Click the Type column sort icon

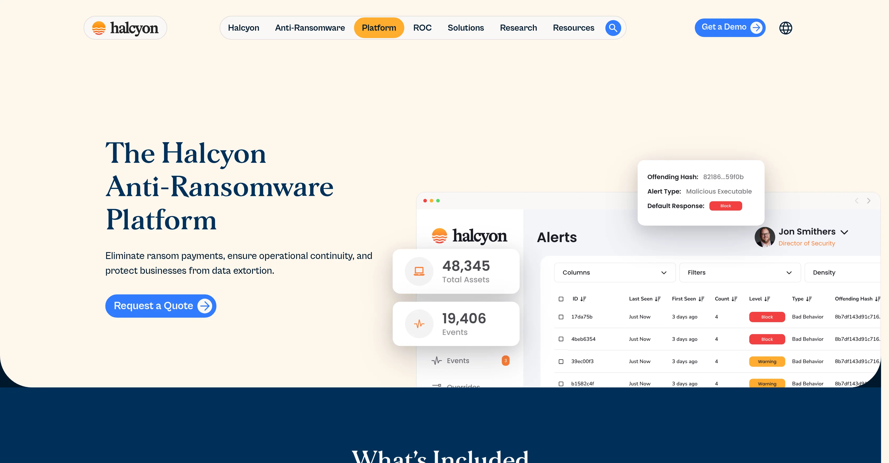[x=809, y=299]
